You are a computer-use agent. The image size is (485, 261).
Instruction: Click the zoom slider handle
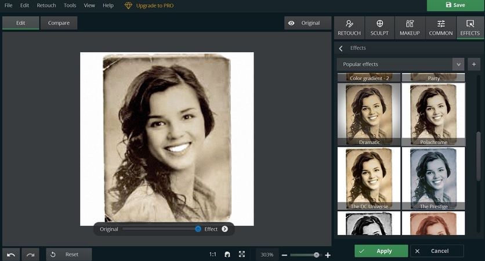(316, 255)
